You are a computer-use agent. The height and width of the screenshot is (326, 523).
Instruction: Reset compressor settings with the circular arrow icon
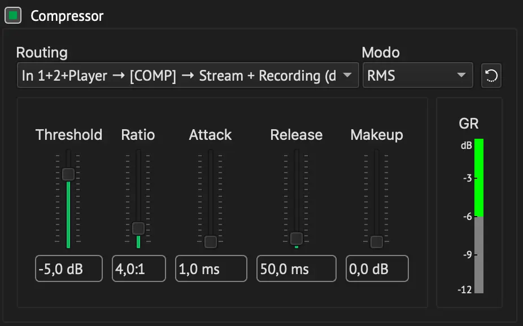[491, 76]
